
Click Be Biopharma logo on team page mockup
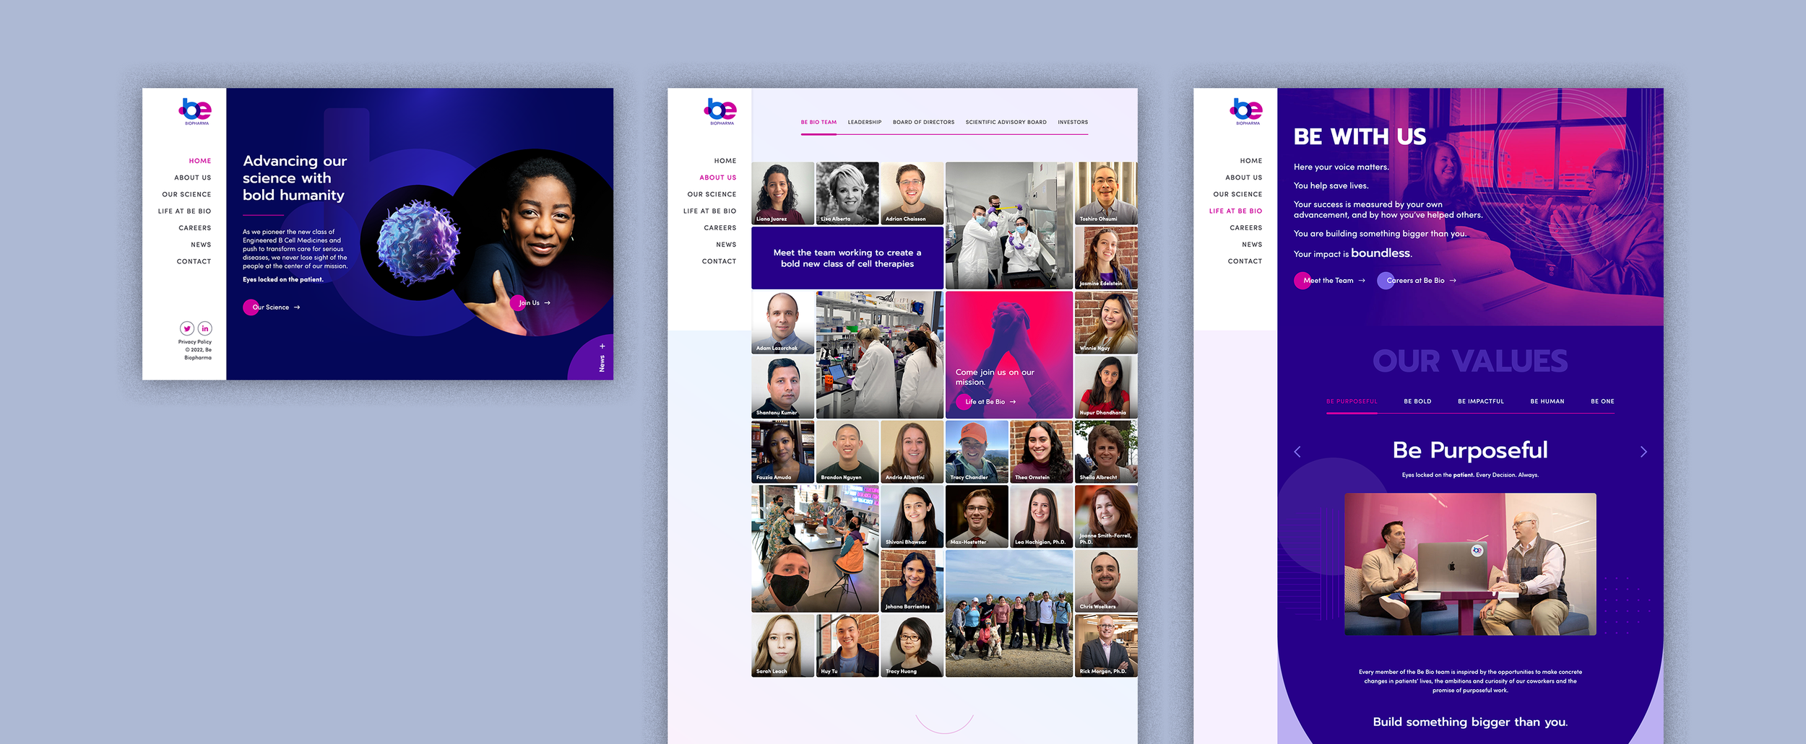click(721, 112)
